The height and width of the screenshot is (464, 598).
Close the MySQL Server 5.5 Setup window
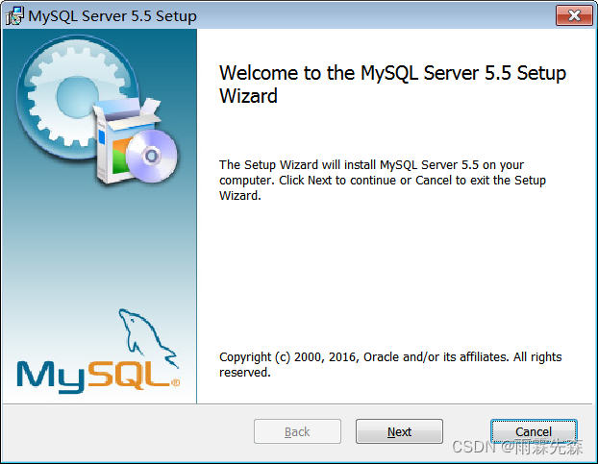[574, 15]
